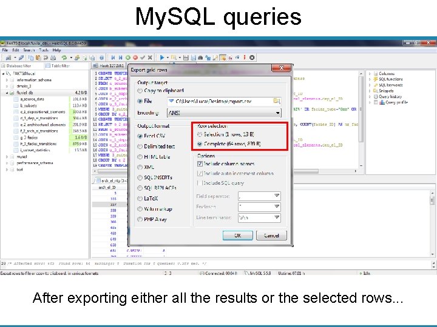This screenshot has width=437, height=327.
Task: Click the red exclamation icon in toolbar
Action: click(245, 58)
